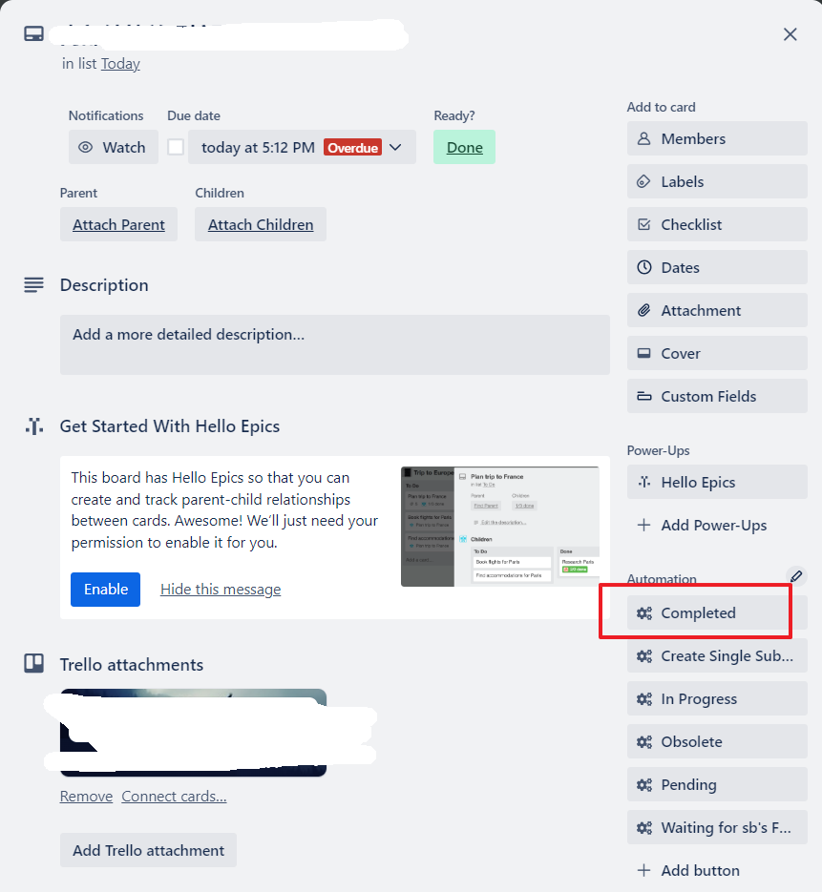Click the Automation section label
Viewport: 822px width, 892px height.
pos(662,579)
